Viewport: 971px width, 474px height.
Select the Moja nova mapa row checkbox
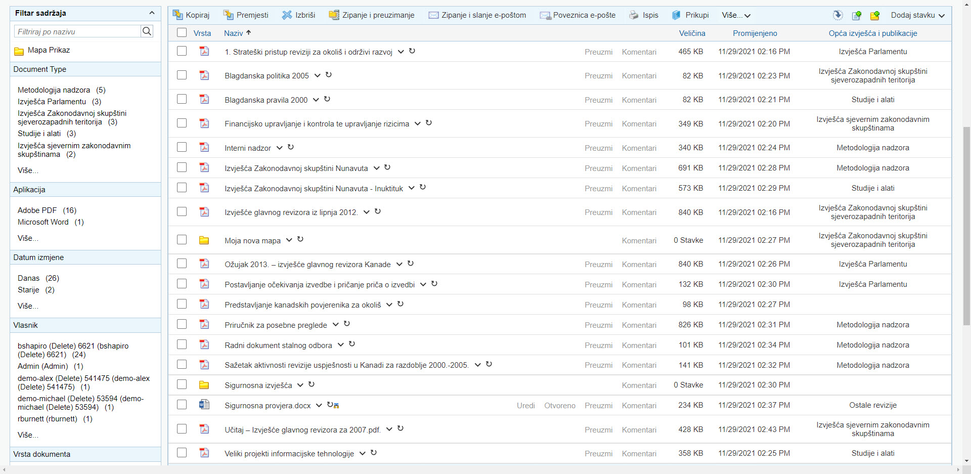coord(182,240)
